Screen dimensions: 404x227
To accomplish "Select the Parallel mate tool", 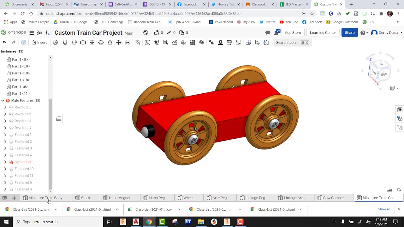I will coord(128,42).
